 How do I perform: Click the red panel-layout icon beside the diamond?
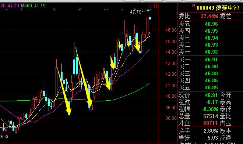pos(156,6)
